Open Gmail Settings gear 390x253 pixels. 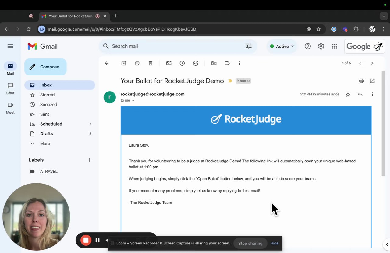(321, 46)
